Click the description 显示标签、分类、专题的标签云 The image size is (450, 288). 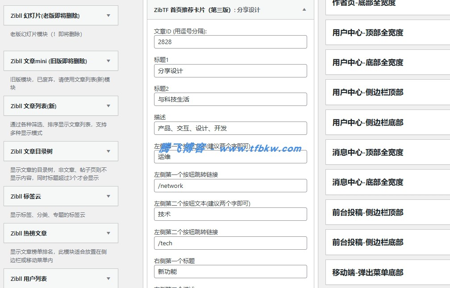coord(48,215)
